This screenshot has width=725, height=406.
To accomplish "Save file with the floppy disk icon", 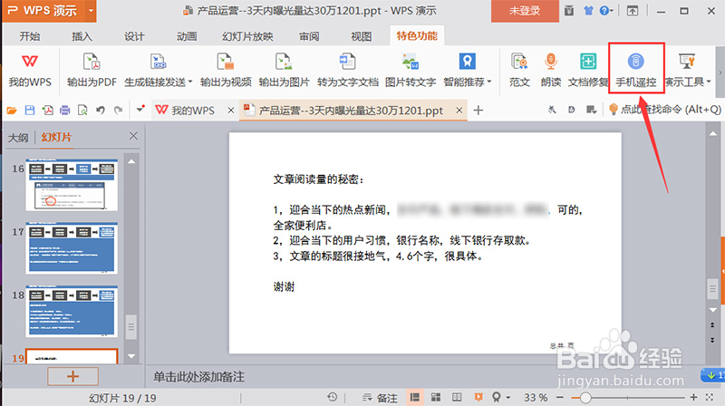I will point(30,110).
